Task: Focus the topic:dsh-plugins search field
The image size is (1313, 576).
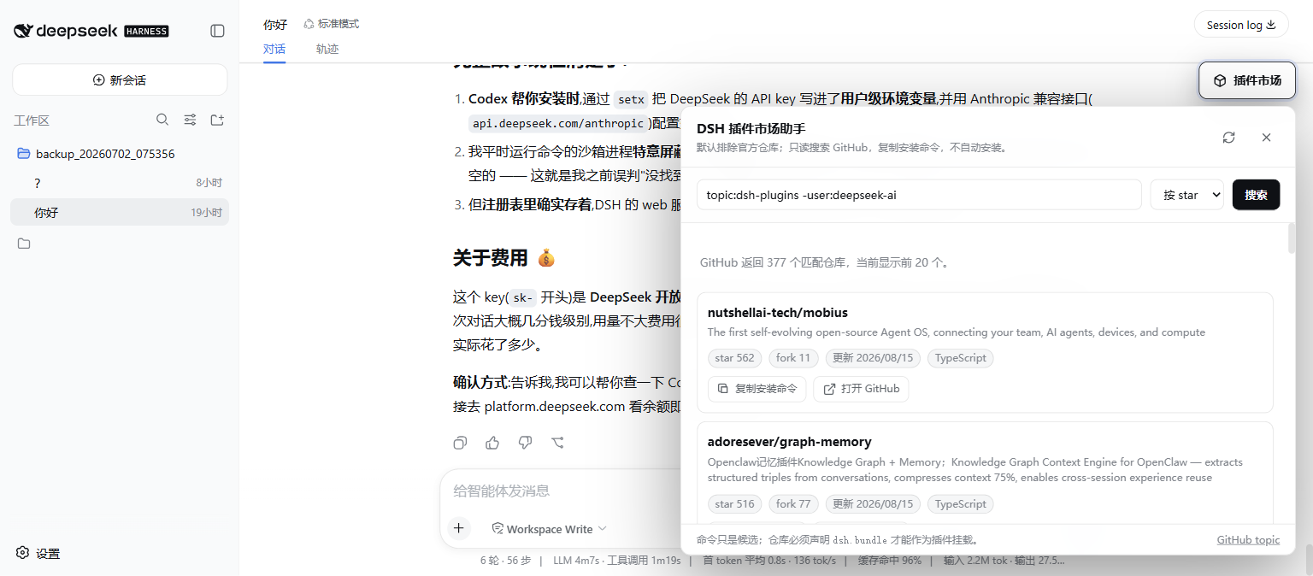Action: coord(919,194)
